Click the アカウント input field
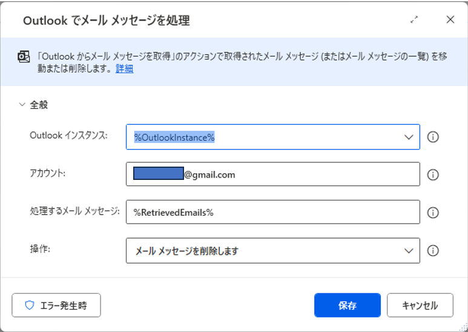This screenshot has width=468, height=332. point(273,174)
